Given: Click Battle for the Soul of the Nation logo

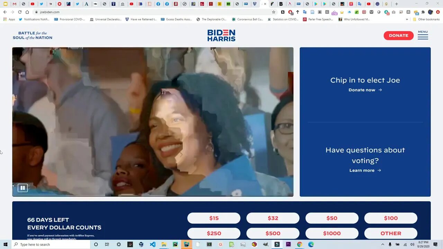Looking at the screenshot, I should coord(33,35).
